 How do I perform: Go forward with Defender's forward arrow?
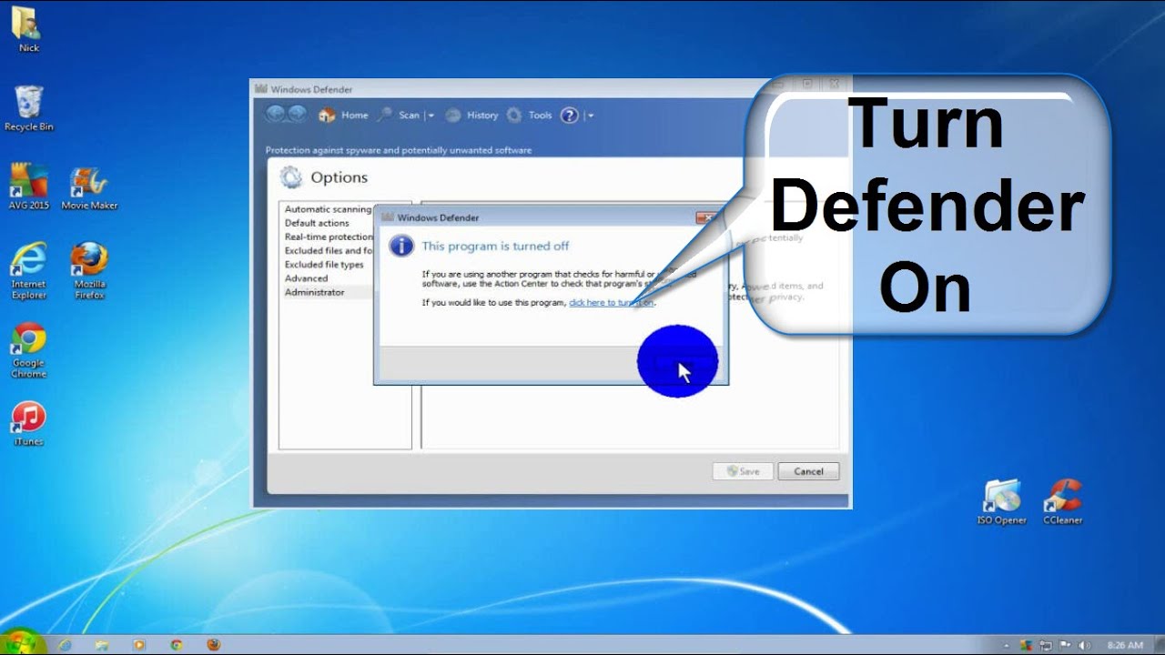click(x=297, y=115)
